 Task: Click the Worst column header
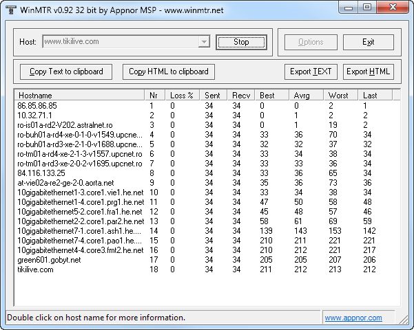[341, 95]
